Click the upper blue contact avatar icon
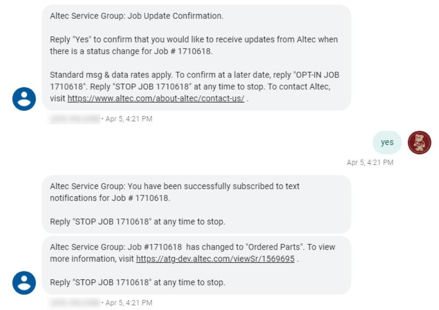 click(24, 99)
